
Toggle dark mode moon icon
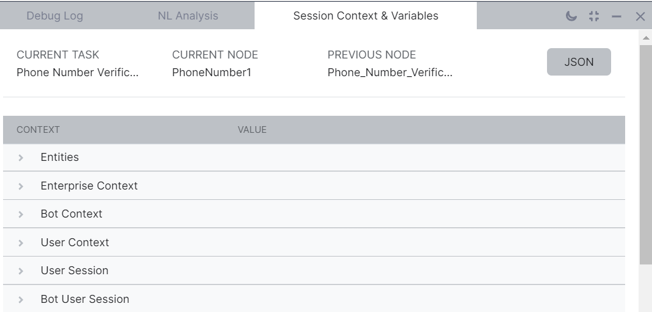[x=571, y=16]
